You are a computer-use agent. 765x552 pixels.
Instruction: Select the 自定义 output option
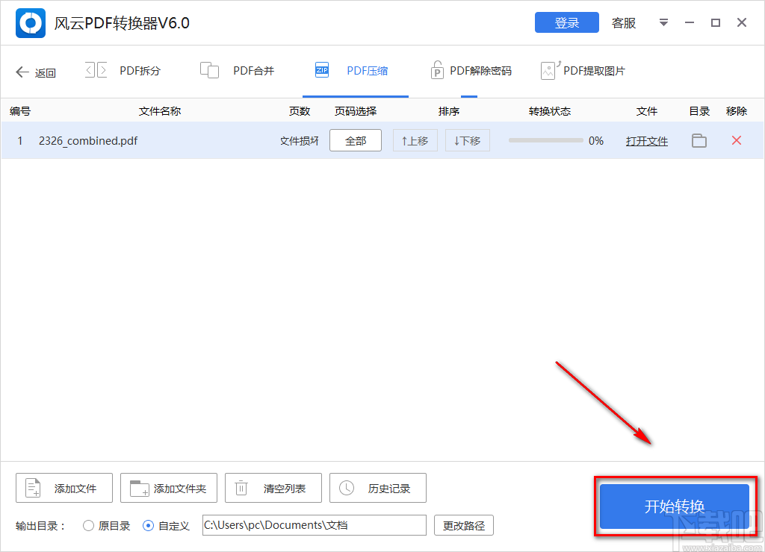147,525
